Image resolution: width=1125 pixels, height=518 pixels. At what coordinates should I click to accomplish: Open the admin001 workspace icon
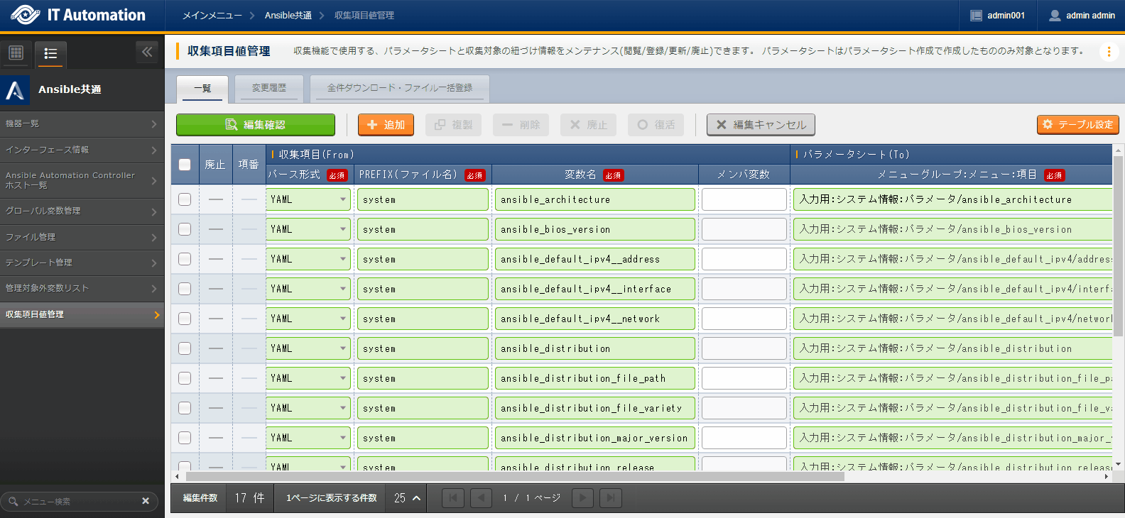(977, 16)
